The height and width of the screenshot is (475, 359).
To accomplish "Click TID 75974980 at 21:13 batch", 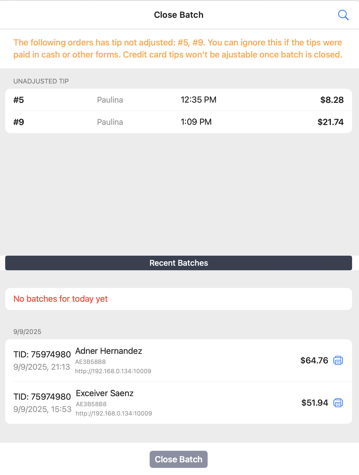I will tap(42, 355).
